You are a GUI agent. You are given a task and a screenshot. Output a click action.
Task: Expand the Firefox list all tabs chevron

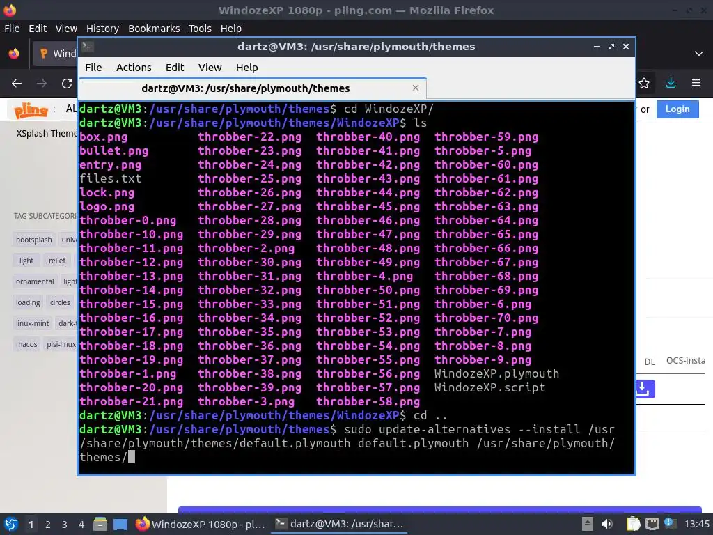(699, 54)
